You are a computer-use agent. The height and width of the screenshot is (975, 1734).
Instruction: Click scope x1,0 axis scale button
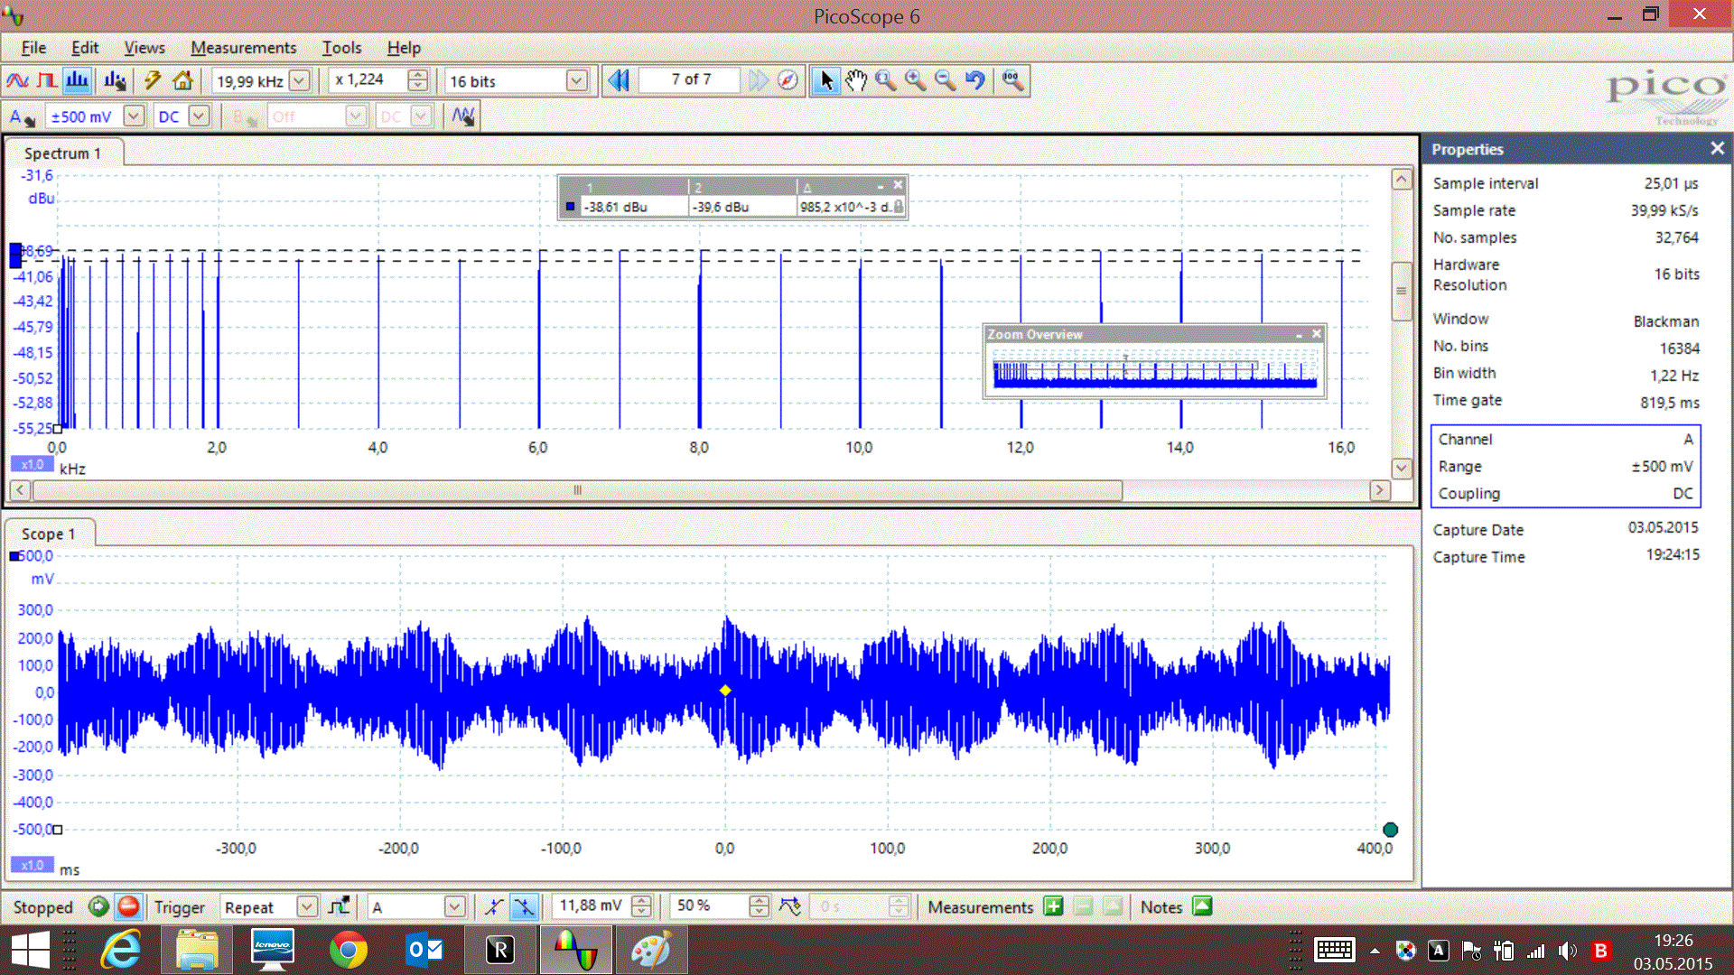tap(32, 865)
